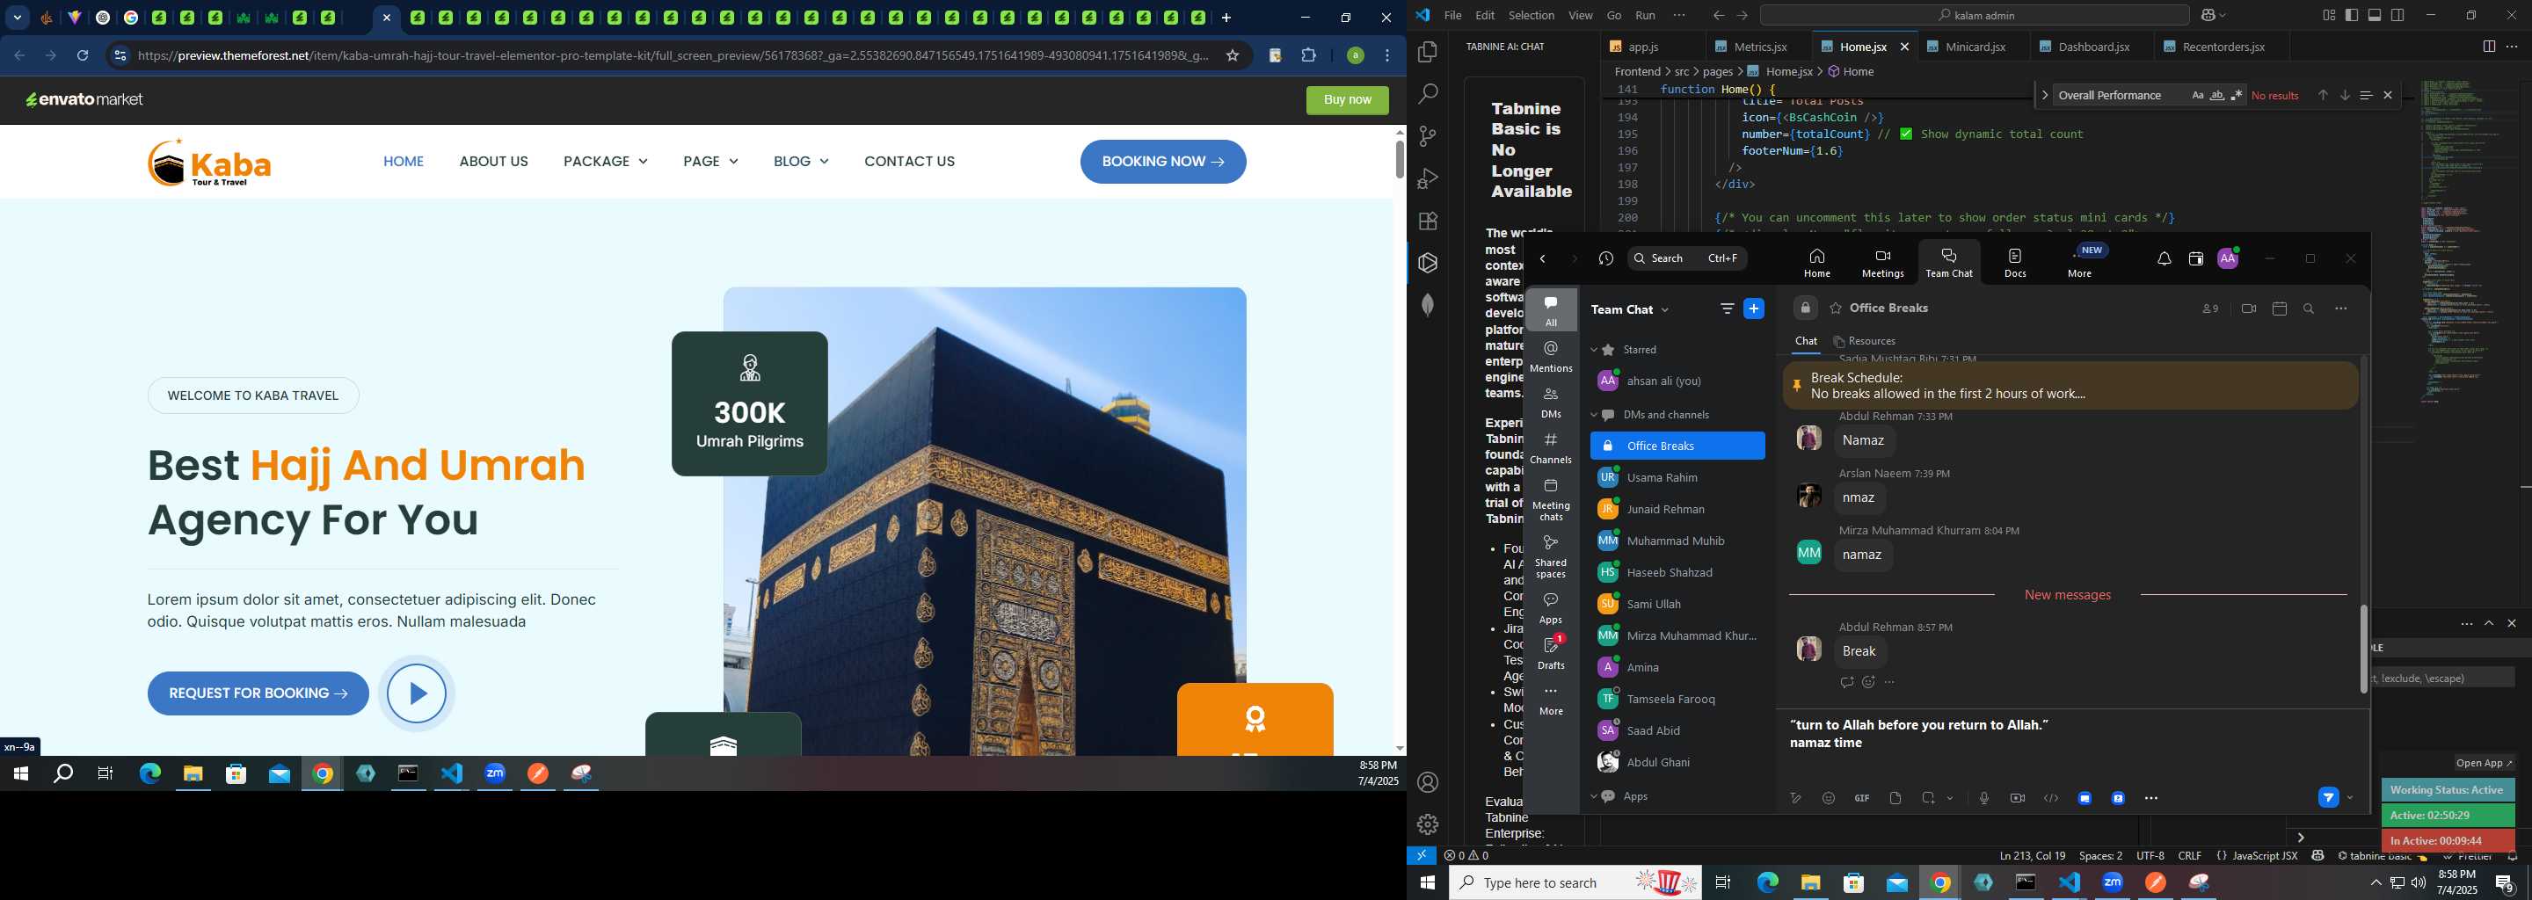
Task: Open Channels in Zoom sidebar
Action: click(1551, 448)
